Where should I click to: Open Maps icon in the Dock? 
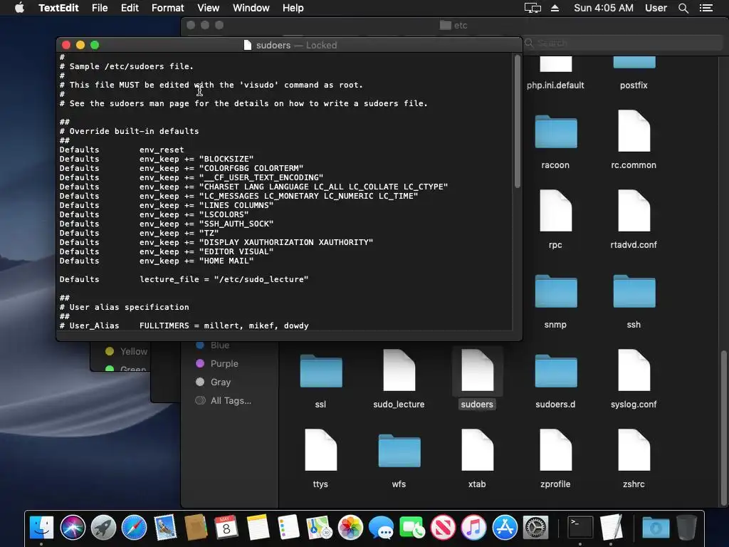tap(319, 528)
